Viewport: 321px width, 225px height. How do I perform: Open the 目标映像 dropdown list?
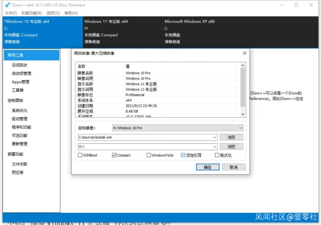[178, 128]
